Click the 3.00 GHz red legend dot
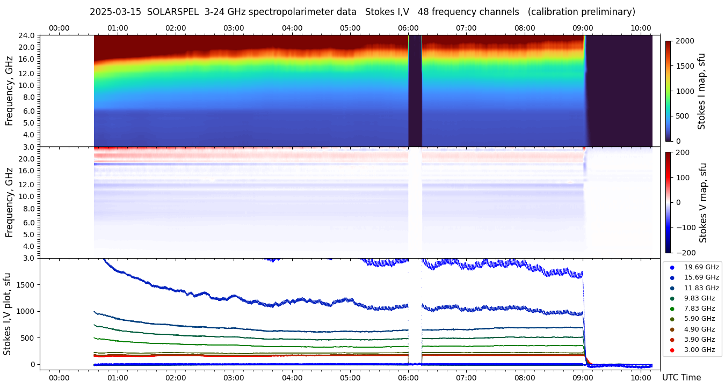This screenshot has height=389, width=725. 672,350
